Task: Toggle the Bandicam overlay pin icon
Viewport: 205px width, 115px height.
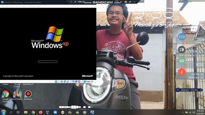Action: tap(75, 2)
